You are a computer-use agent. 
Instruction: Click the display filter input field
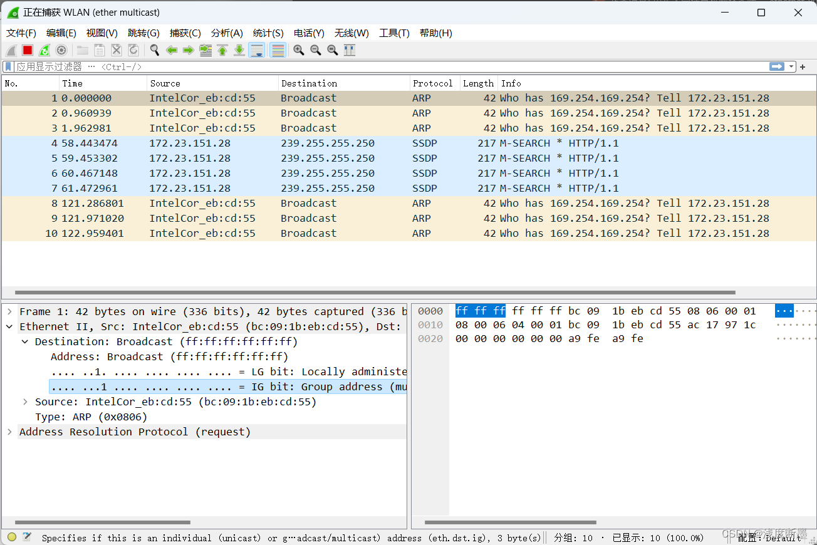[x=392, y=66]
